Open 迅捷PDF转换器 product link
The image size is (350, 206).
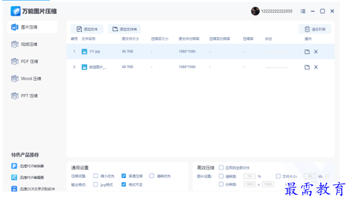32,166
